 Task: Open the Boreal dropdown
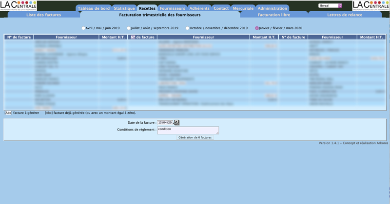point(330,6)
